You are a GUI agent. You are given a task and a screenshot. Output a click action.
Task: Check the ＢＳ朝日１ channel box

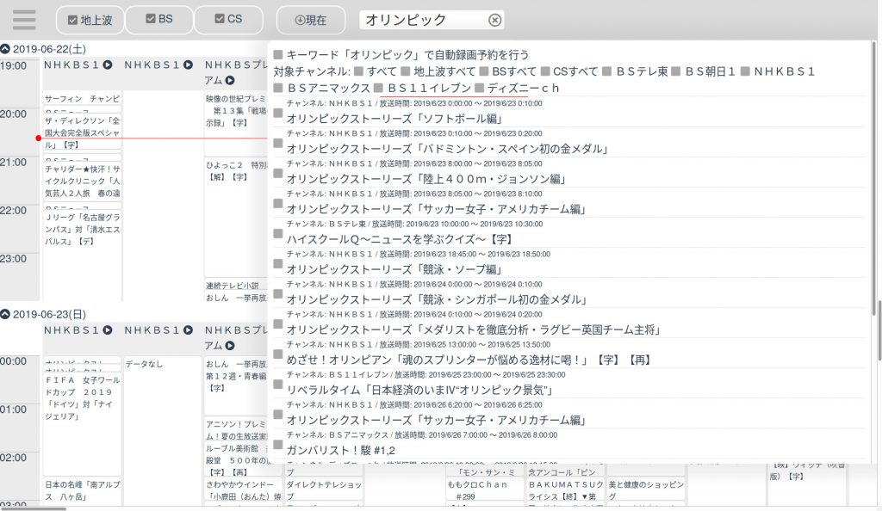click(676, 71)
